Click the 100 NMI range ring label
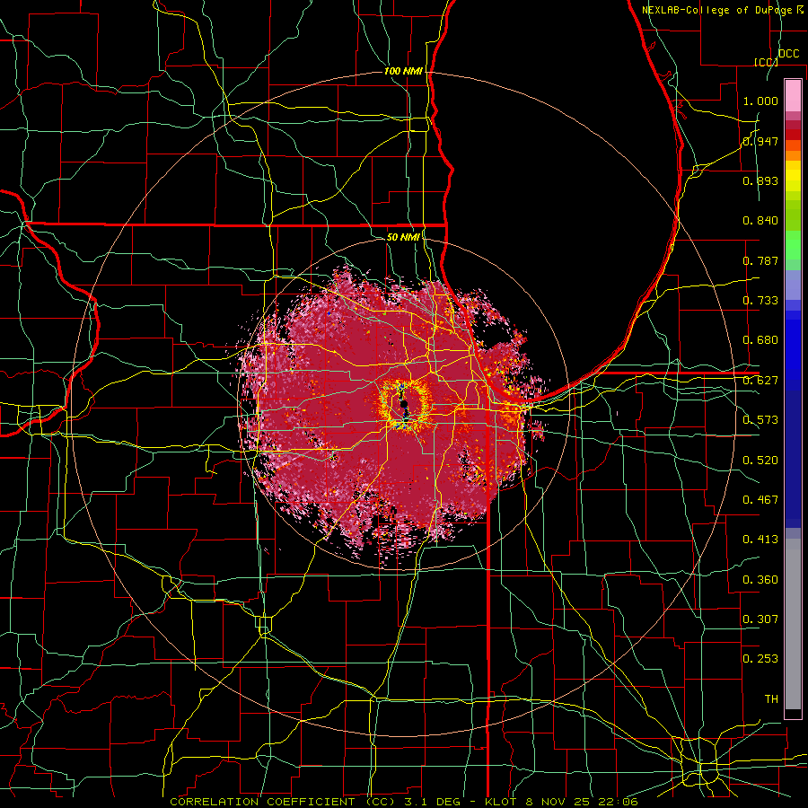Viewport: 808px width, 808px height. (x=403, y=71)
